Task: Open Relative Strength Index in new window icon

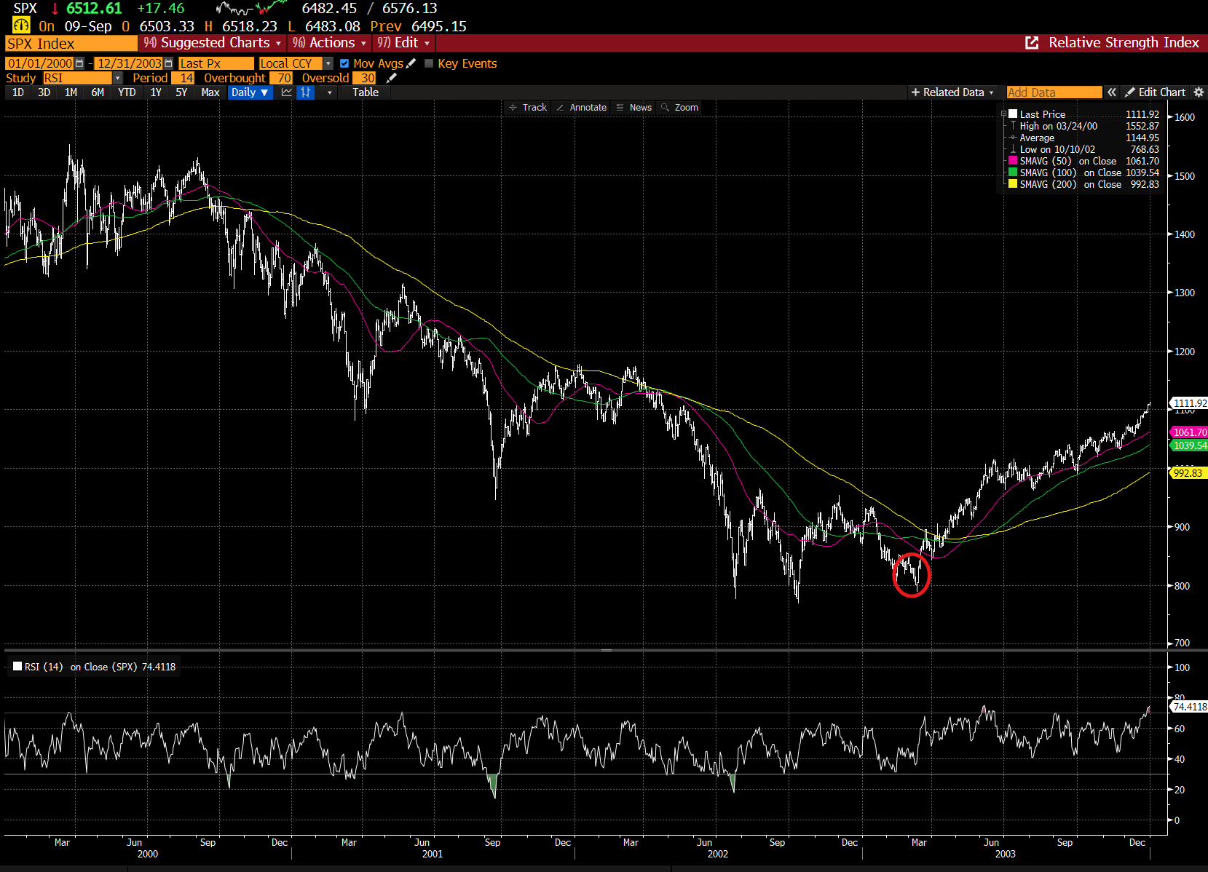Action: point(1032,43)
